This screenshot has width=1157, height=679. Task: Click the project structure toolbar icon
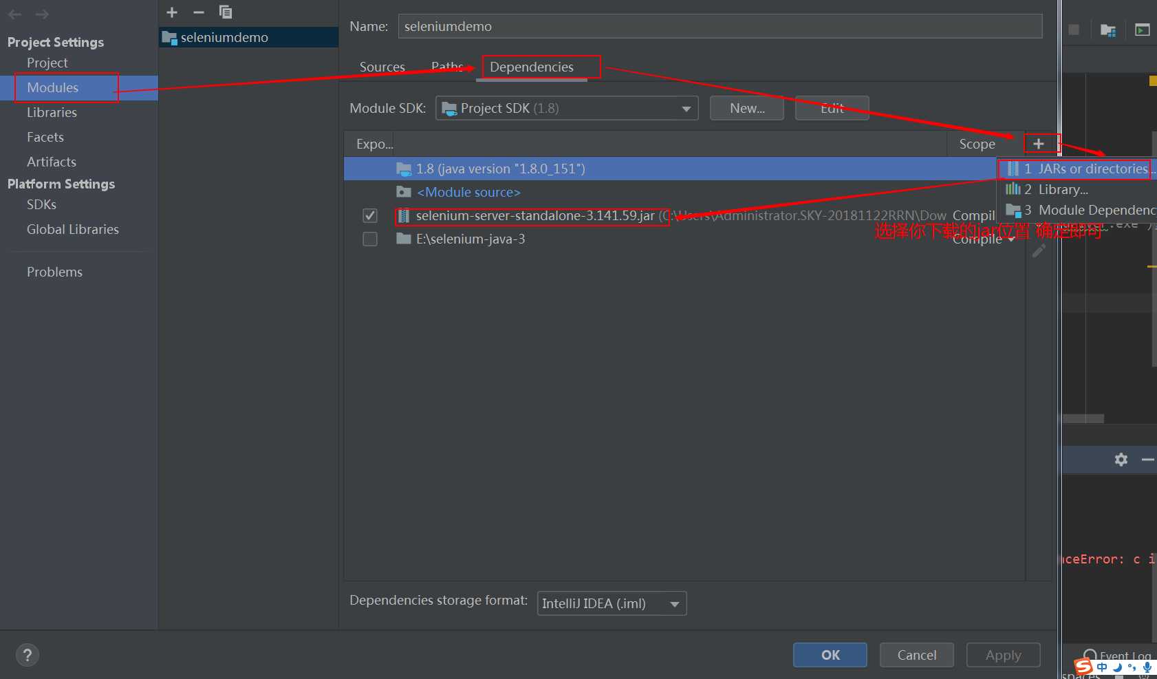tap(1107, 30)
